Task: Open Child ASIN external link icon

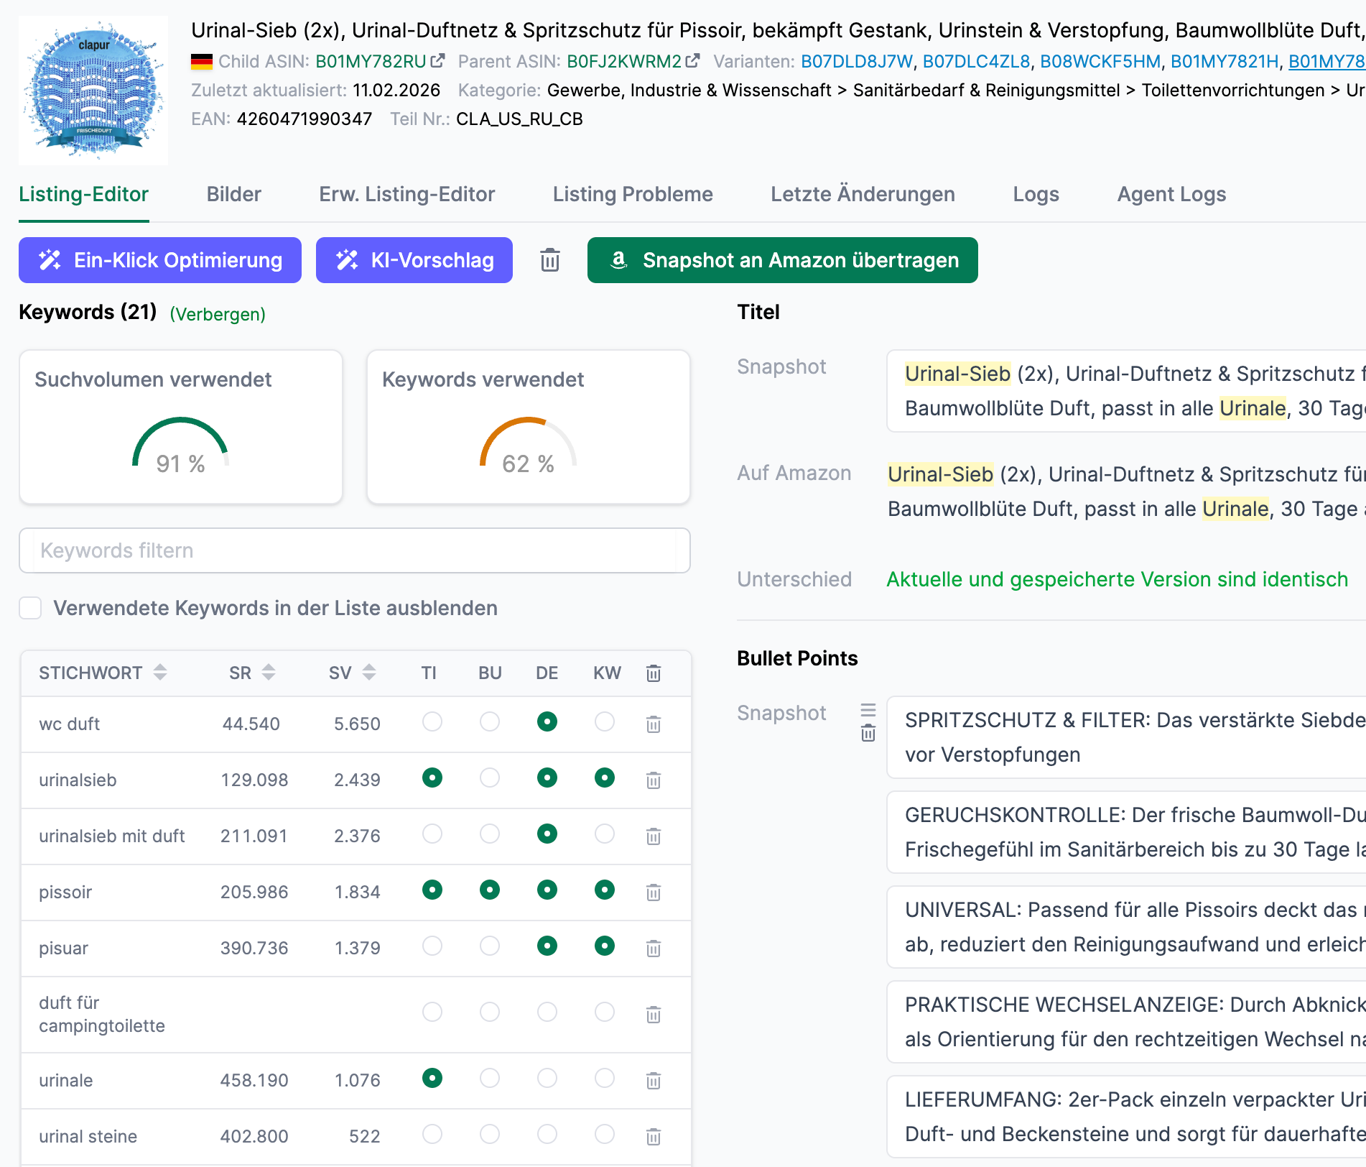Action: point(437,62)
